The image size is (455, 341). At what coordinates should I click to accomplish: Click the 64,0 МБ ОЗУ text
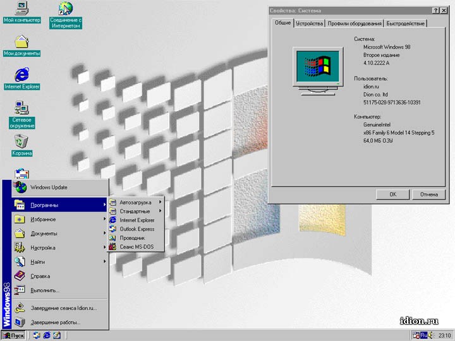[378, 141]
